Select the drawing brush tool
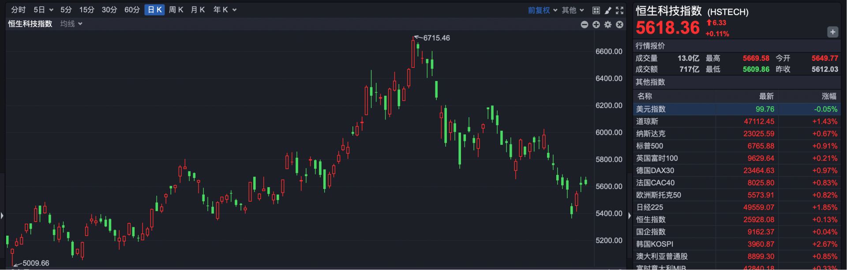This screenshot has width=847, height=270. point(608,10)
